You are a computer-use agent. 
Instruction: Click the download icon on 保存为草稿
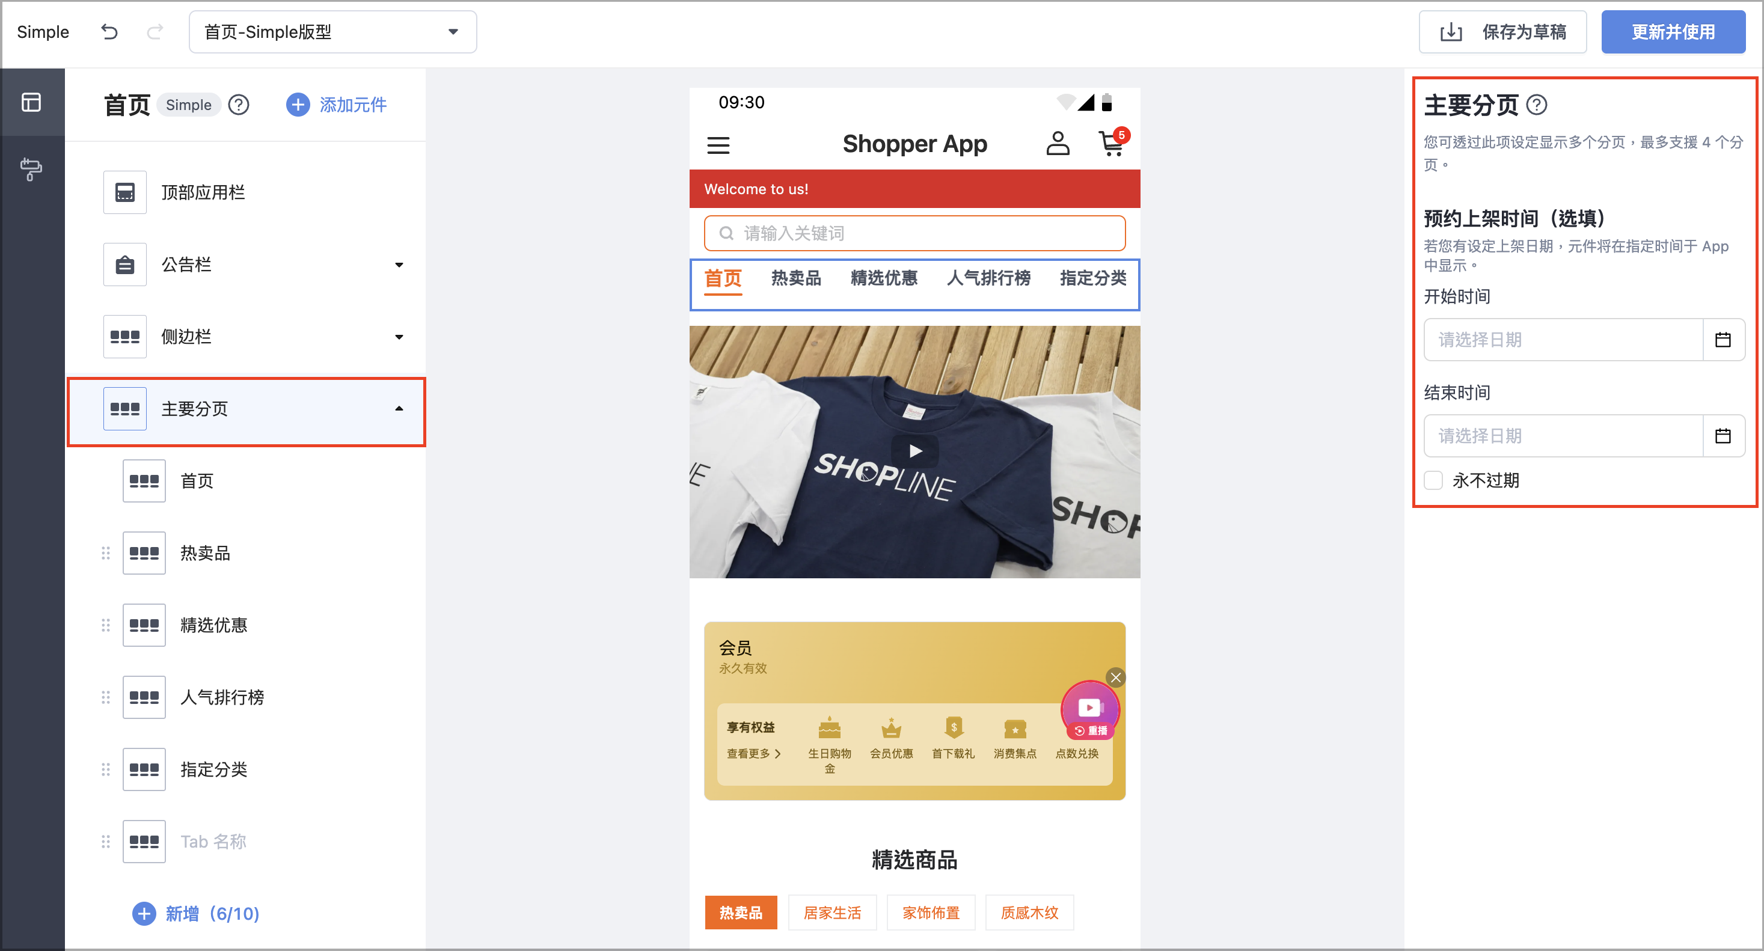point(1451,32)
